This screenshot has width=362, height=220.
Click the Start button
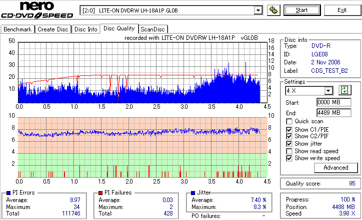click(x=302, y=10)
